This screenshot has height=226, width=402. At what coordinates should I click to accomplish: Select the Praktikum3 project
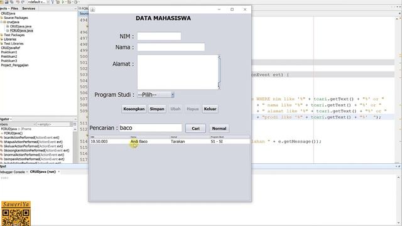point(9,61)
